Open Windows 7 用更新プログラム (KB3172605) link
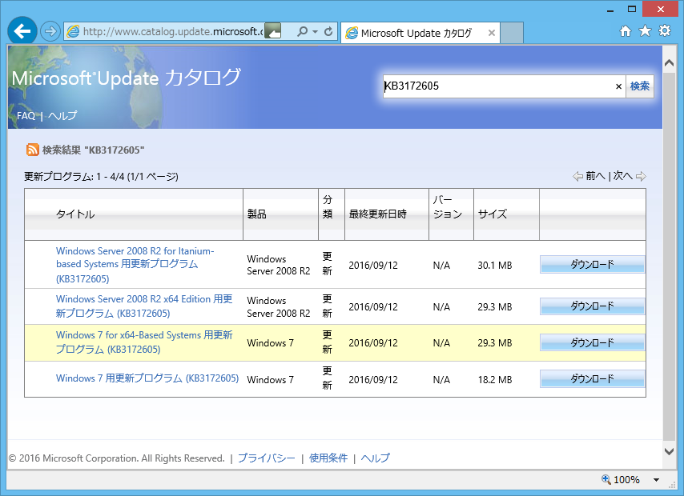The image size is (684, 496). (147, 378)
